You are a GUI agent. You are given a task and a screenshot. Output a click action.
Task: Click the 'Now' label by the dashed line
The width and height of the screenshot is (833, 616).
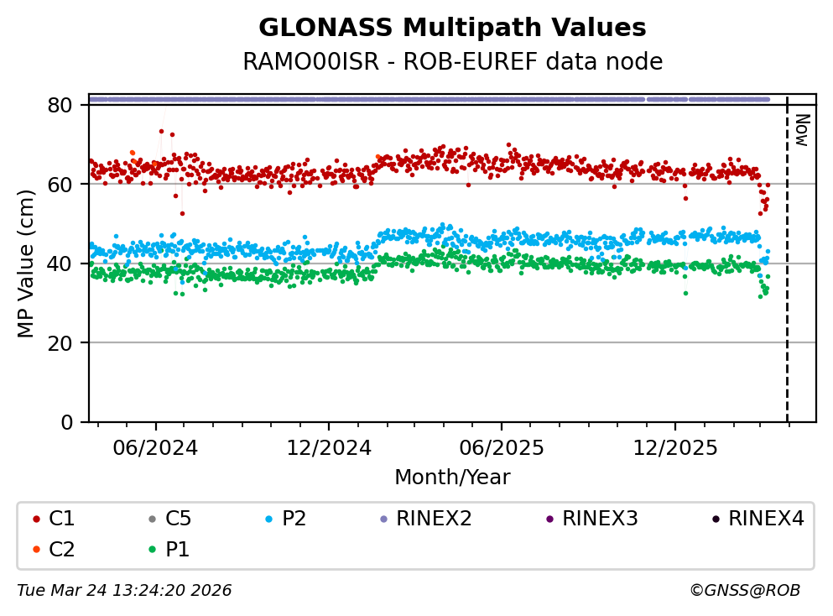[801, 130]
